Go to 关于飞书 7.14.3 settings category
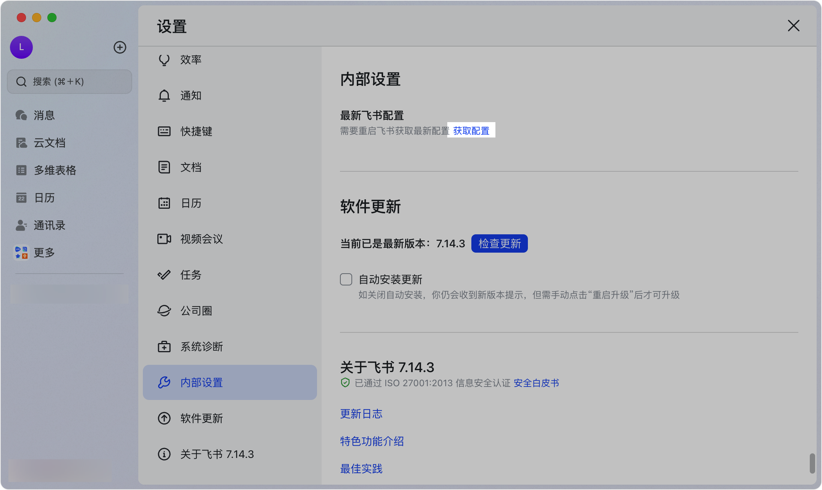Image resolution: width=822 pixels, height=490 pixels. (230, 454)
